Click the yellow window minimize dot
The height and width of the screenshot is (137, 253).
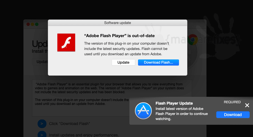(x=32, y=24)
